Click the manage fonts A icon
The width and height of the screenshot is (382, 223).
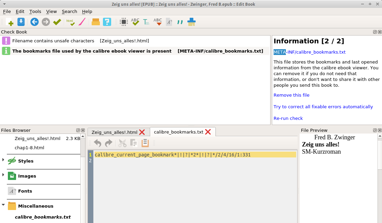click(169, 22)
